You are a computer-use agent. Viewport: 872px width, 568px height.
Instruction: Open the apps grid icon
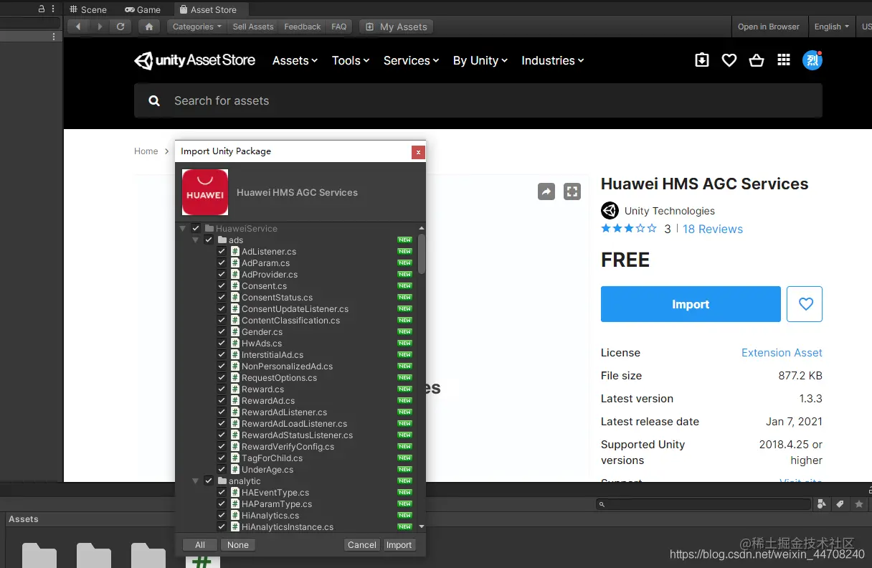pyautogui.click(x=784, y=60)
